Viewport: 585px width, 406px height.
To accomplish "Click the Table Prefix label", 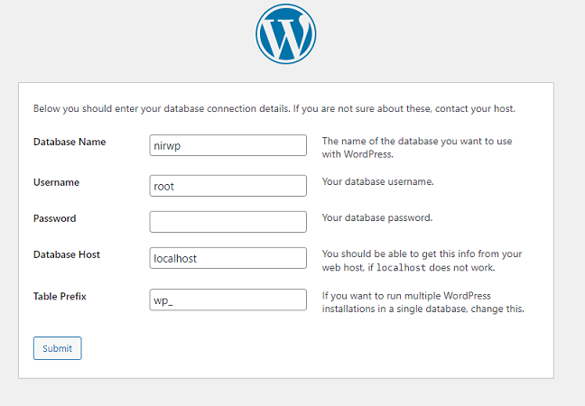I will (60, 297).
